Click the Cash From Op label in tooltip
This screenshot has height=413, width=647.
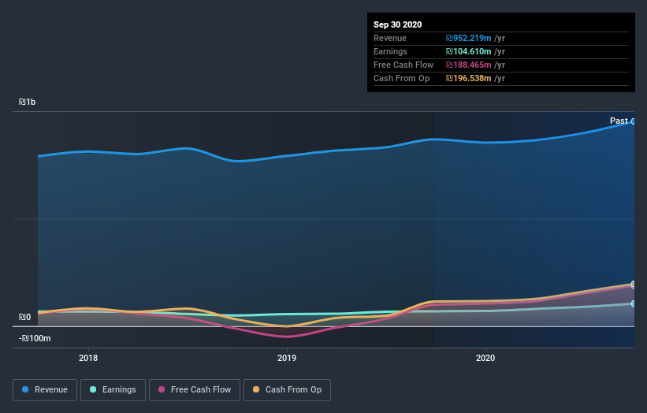(401, 78)
